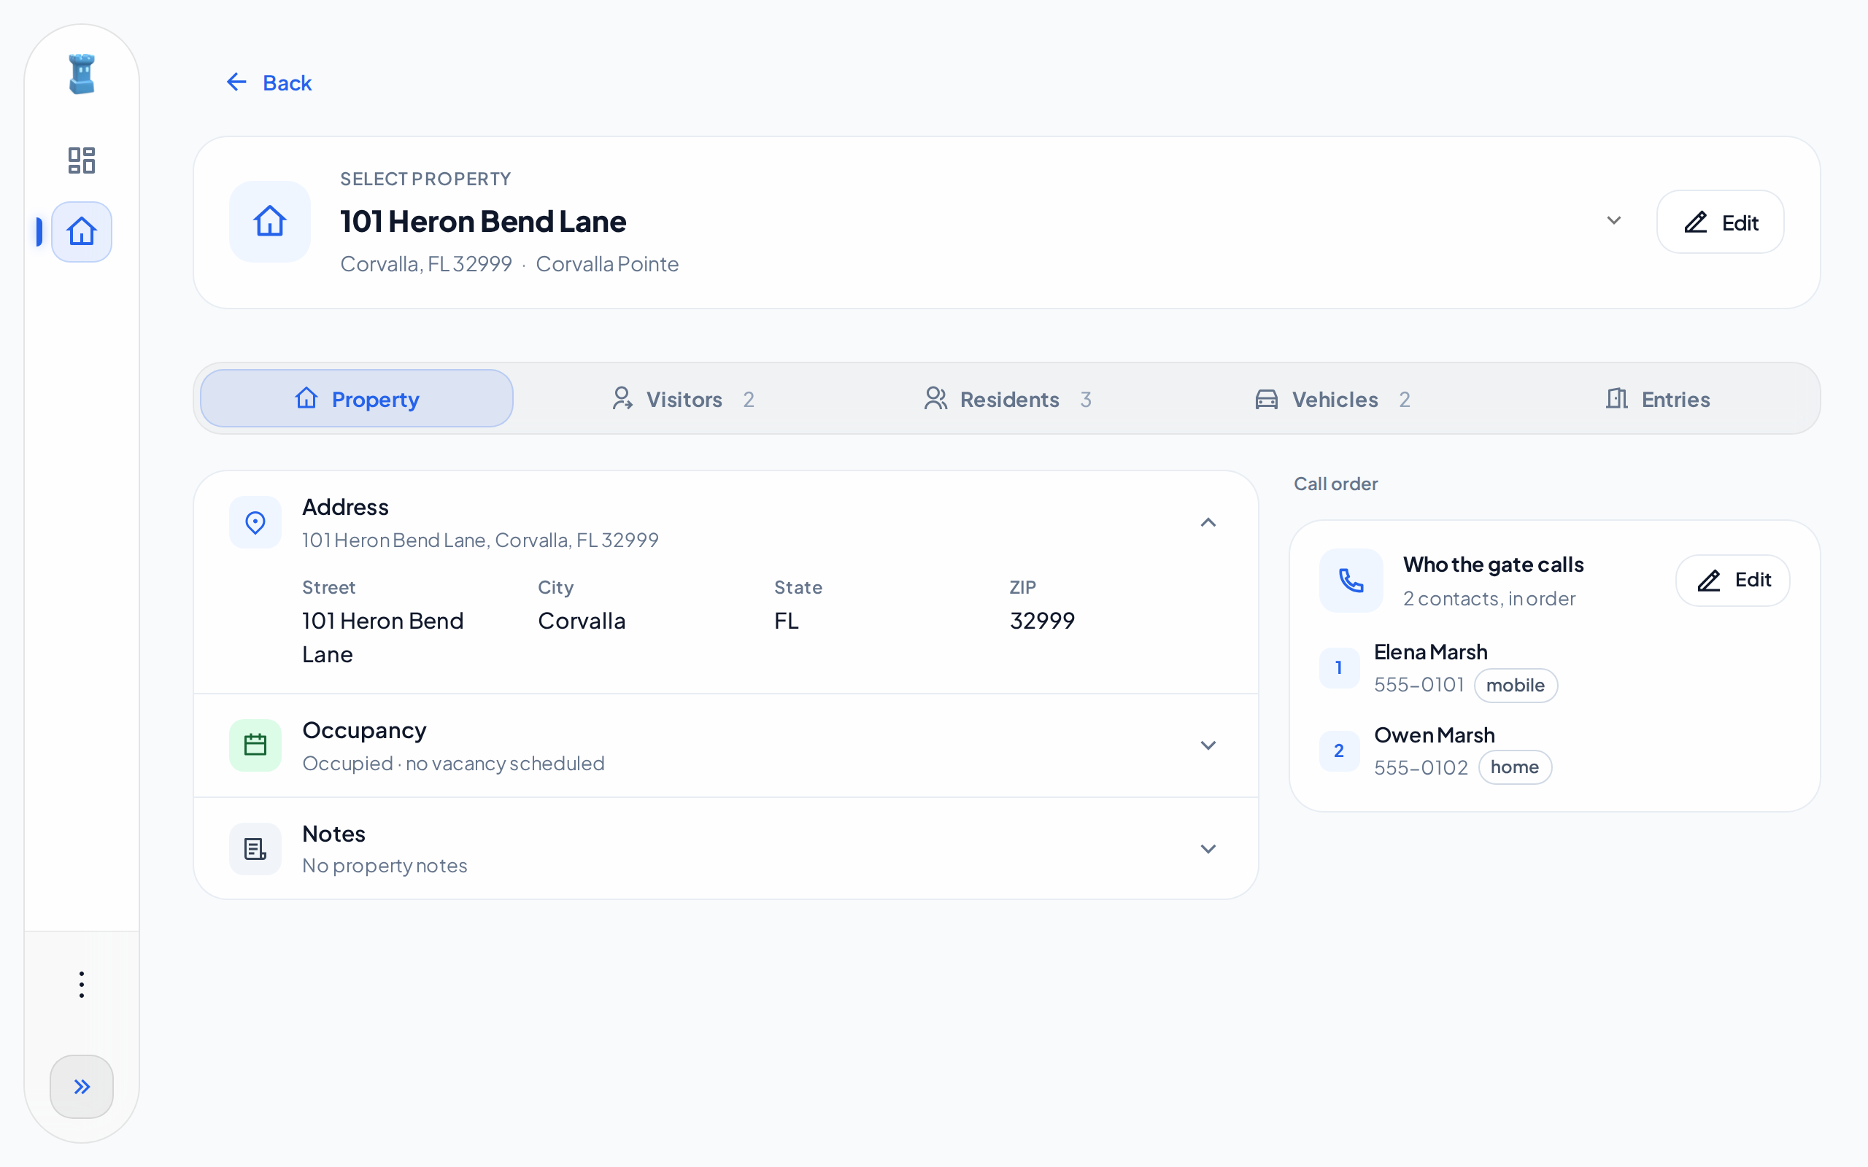Switch to the Visitors tab
1868x1167 pixels.
pyautogui.click(x=682, y=399)
